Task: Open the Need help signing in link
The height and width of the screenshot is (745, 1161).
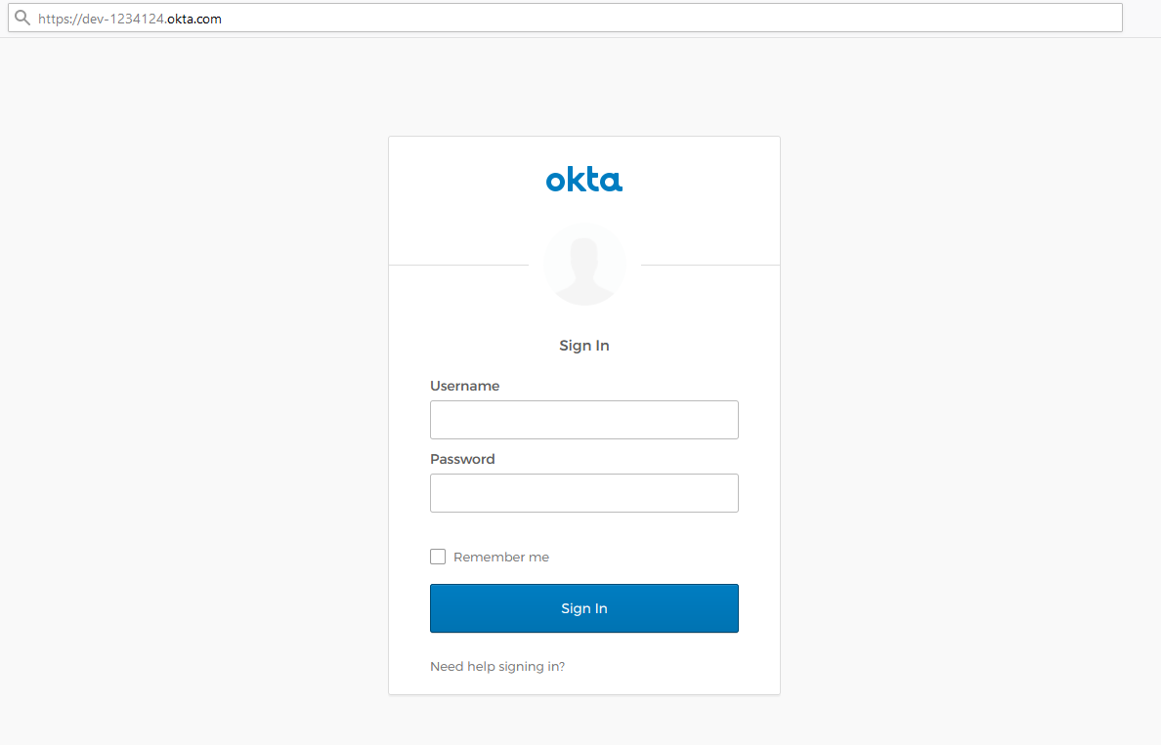Action: click(497, 667)
